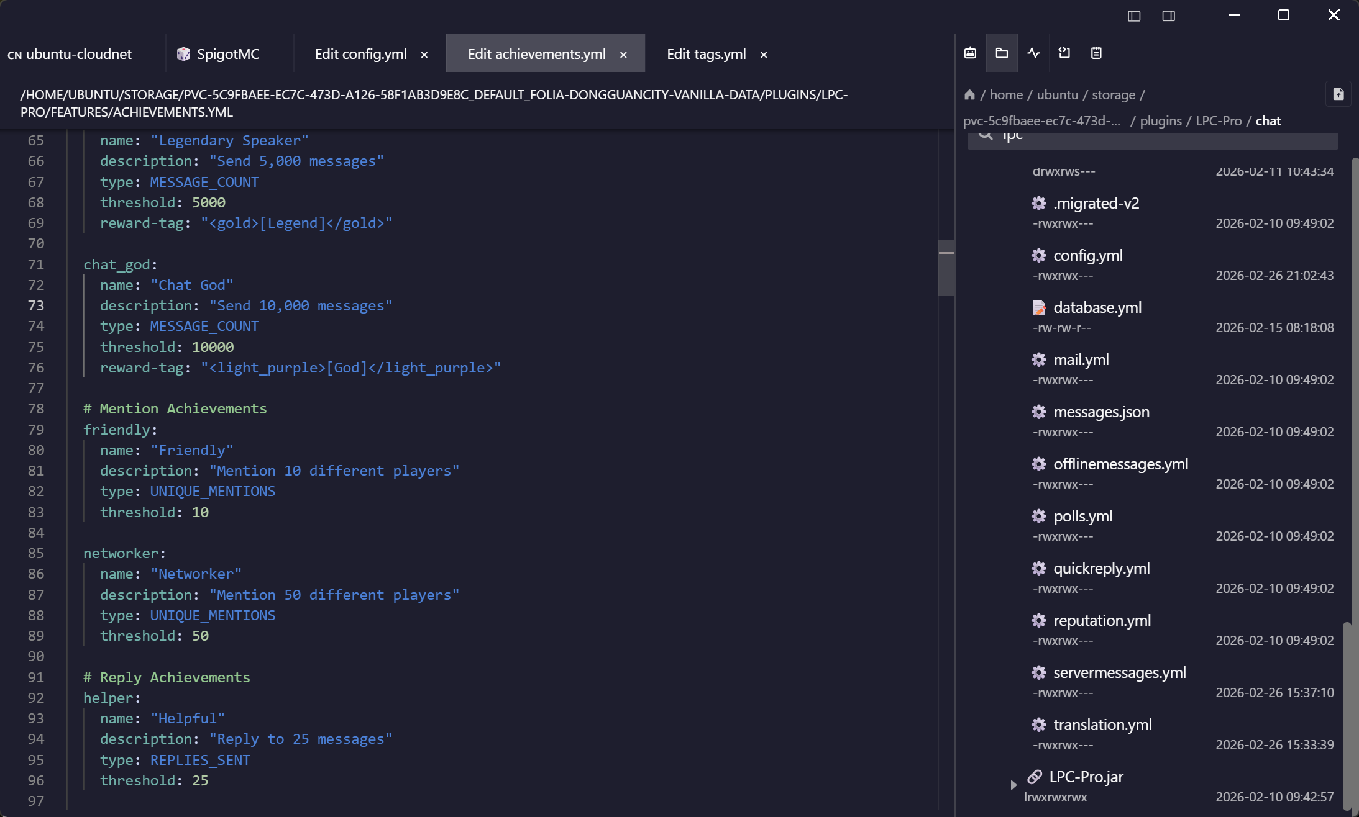This screenshot has width=1359, height=817.
Task: Open the code snippets panel icon
Action: point(1064,53)
